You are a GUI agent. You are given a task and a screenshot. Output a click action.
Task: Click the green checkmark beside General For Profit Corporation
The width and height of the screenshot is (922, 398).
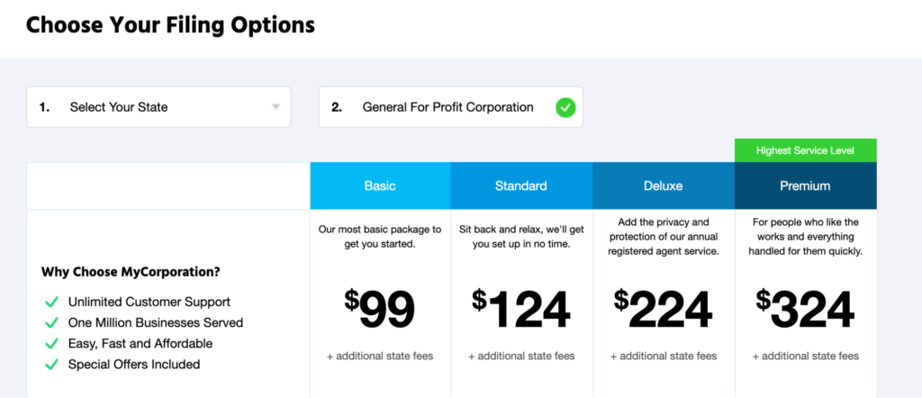pyautogui.click(x=565, y=107)
